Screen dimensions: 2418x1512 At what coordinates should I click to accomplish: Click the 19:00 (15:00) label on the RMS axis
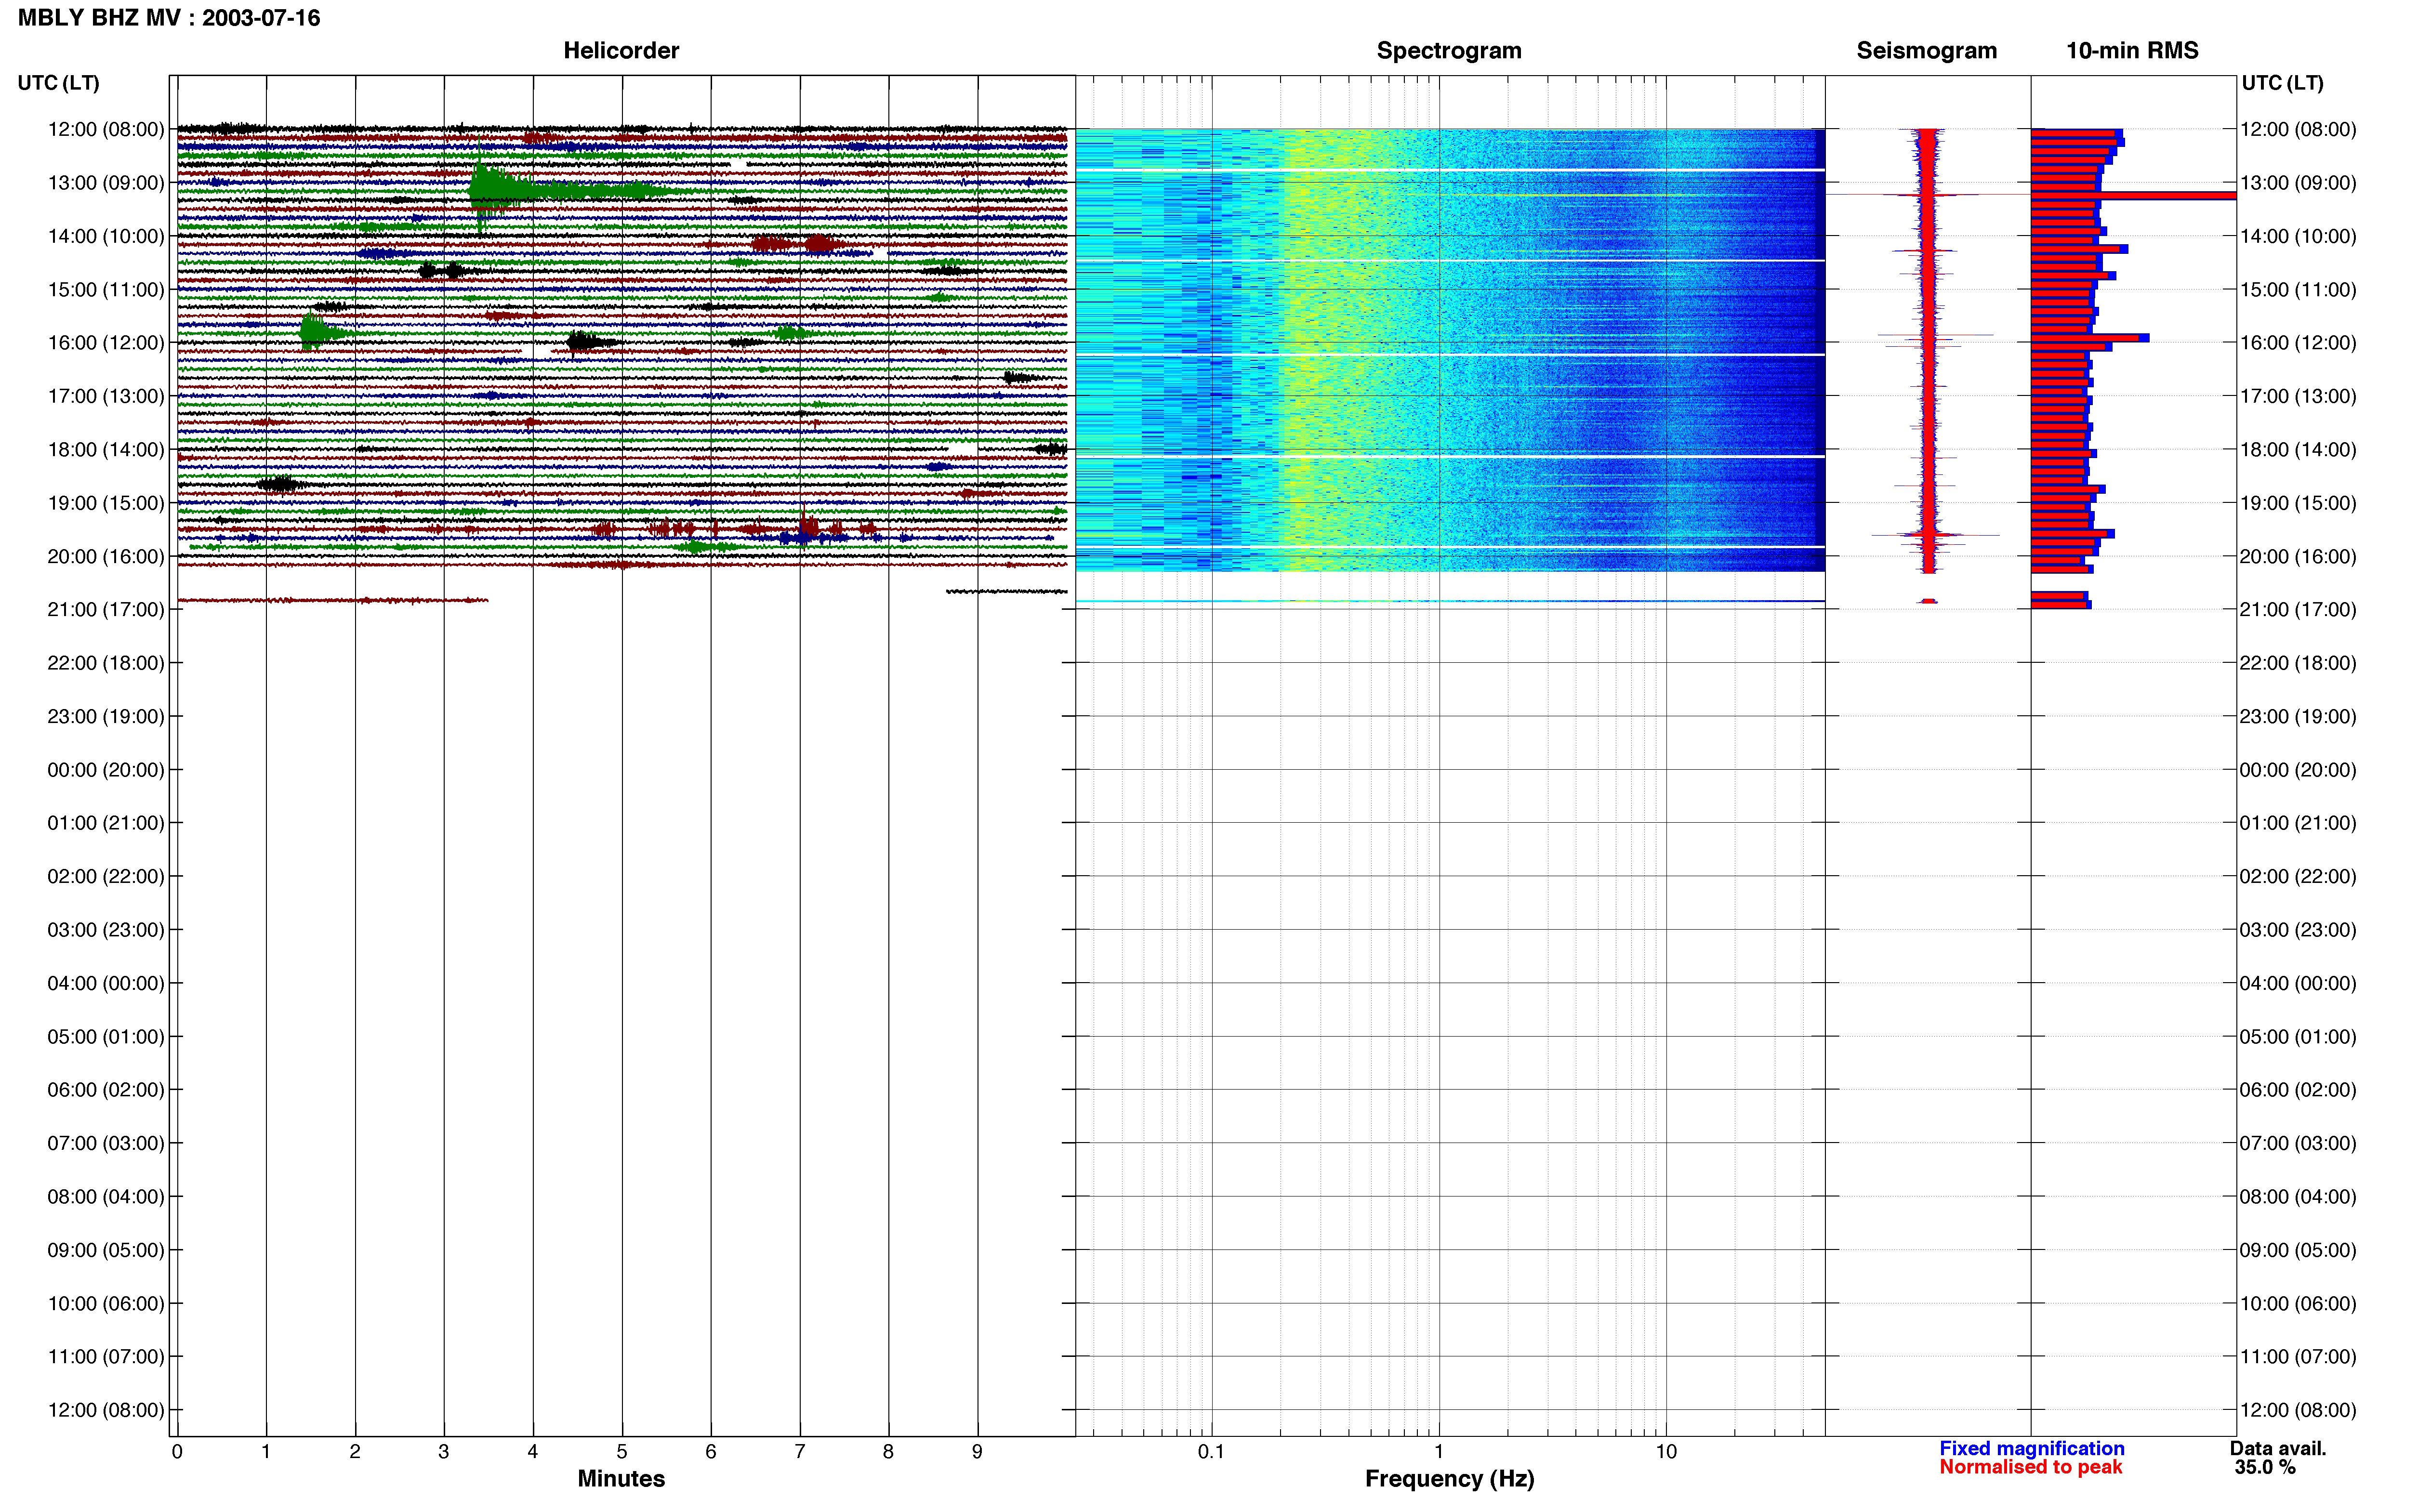click(2298, 503)
